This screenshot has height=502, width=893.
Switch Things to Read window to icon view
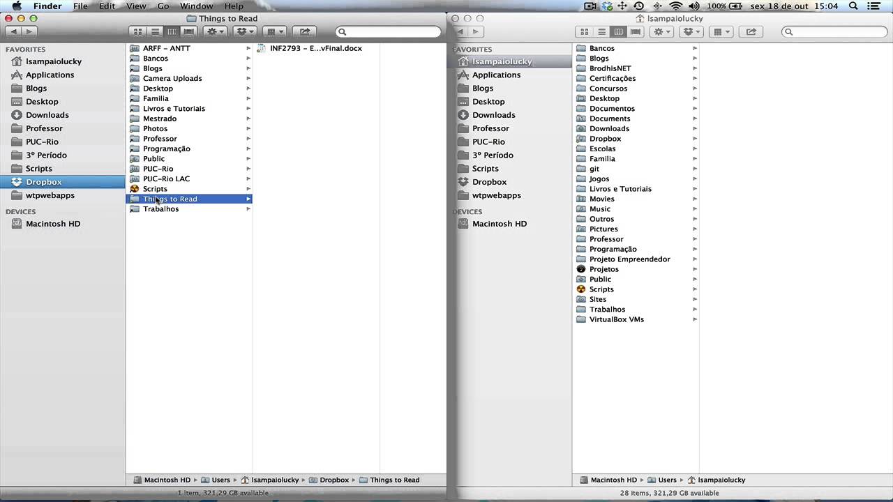tap(138, 31)
